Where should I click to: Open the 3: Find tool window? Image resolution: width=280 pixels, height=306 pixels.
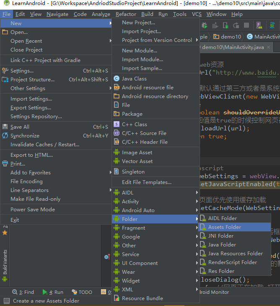pyautogui.click(x=23, y=292)
